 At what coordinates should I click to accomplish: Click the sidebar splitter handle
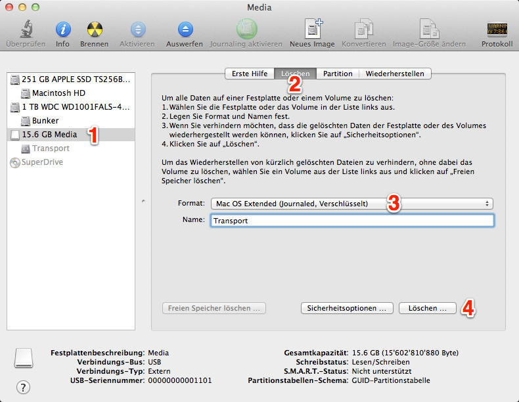(x=143, y=201)
